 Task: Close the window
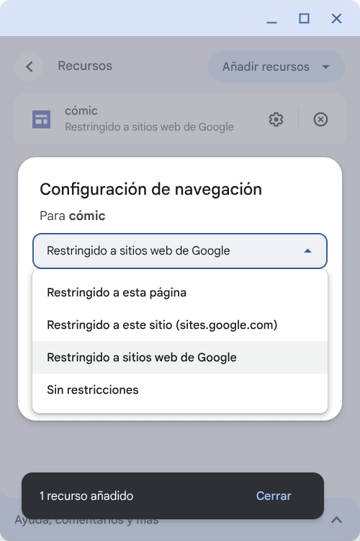point(336,18)
